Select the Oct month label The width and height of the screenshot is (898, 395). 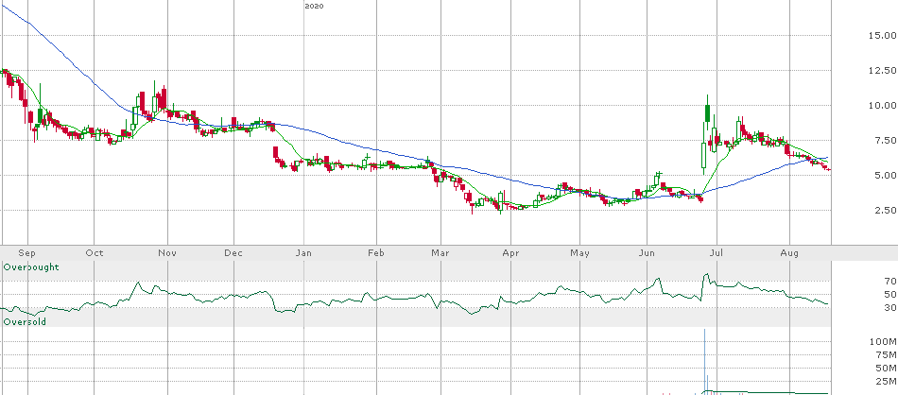[x=94, y=253]
